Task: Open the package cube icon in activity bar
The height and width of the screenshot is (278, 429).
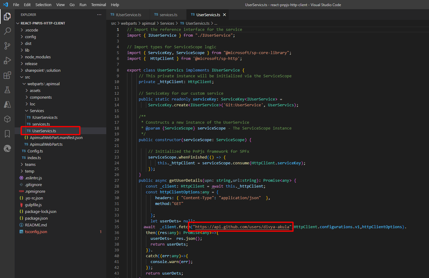Action: coord(7,119)
